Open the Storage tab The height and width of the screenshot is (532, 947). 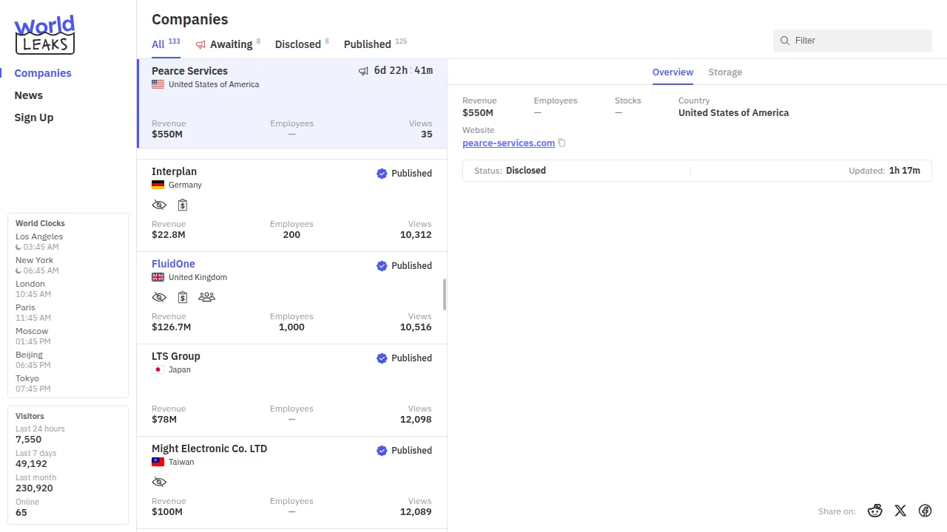click(725, 72)
